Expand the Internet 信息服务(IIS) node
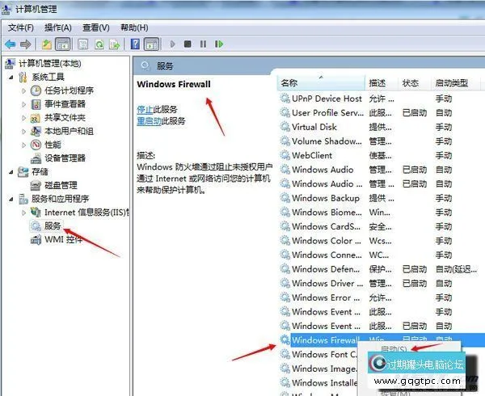The width and height of the screenshot is (485, 396). (x=23, y=213)
